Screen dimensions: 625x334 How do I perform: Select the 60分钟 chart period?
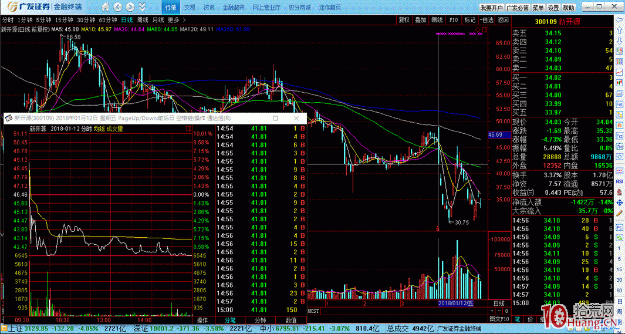[107, 19]
